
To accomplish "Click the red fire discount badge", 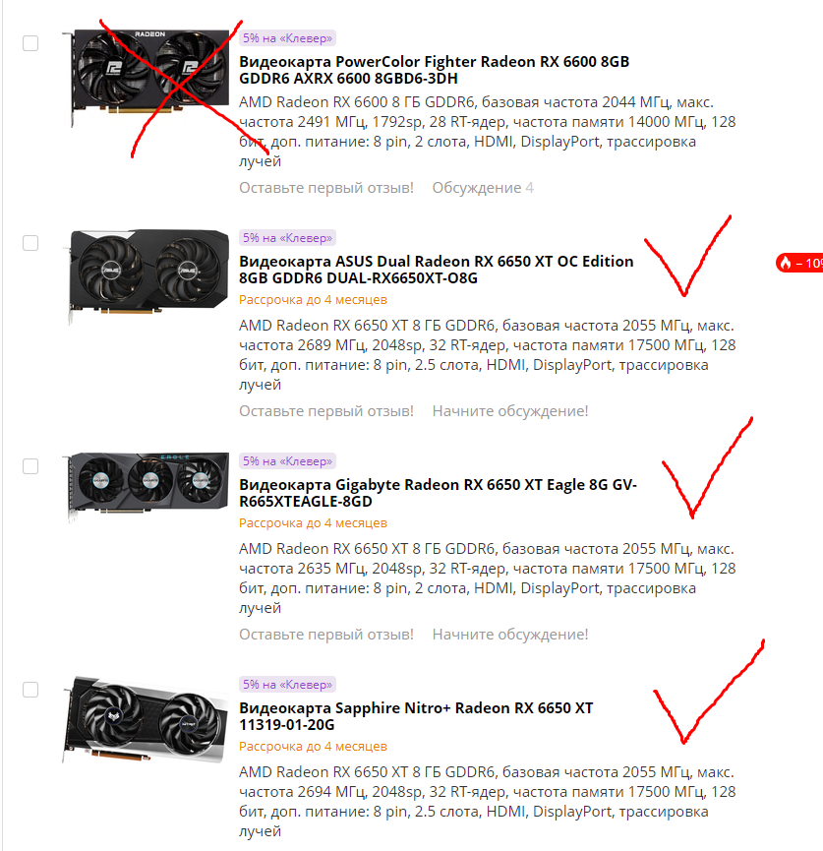I will pos(799,264).
